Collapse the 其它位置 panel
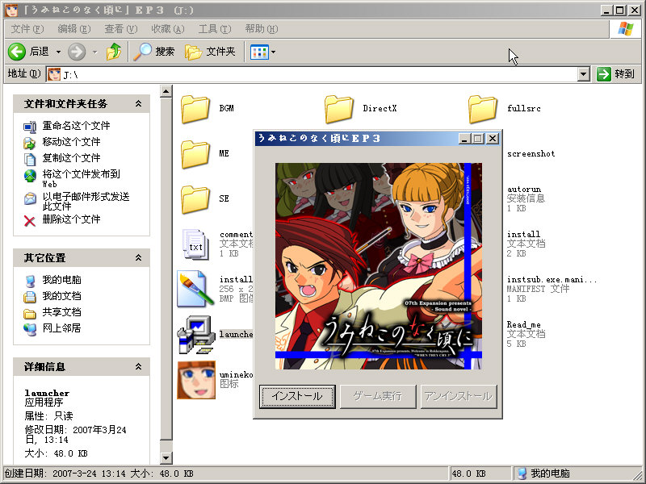The height and width of the screenshot is (484, 646). pyautogui.click(x=138, y=257)
